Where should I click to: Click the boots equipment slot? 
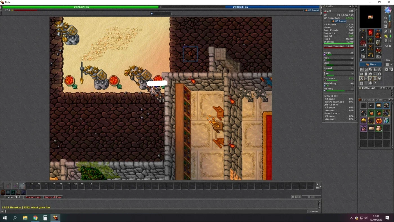tap(370, 55)
